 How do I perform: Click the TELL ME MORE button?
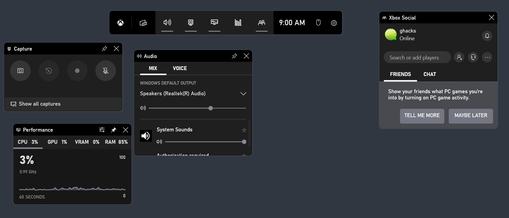point(422,116)
